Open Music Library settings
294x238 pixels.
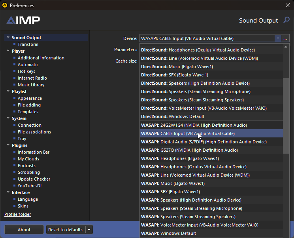[x=31, y=85]
